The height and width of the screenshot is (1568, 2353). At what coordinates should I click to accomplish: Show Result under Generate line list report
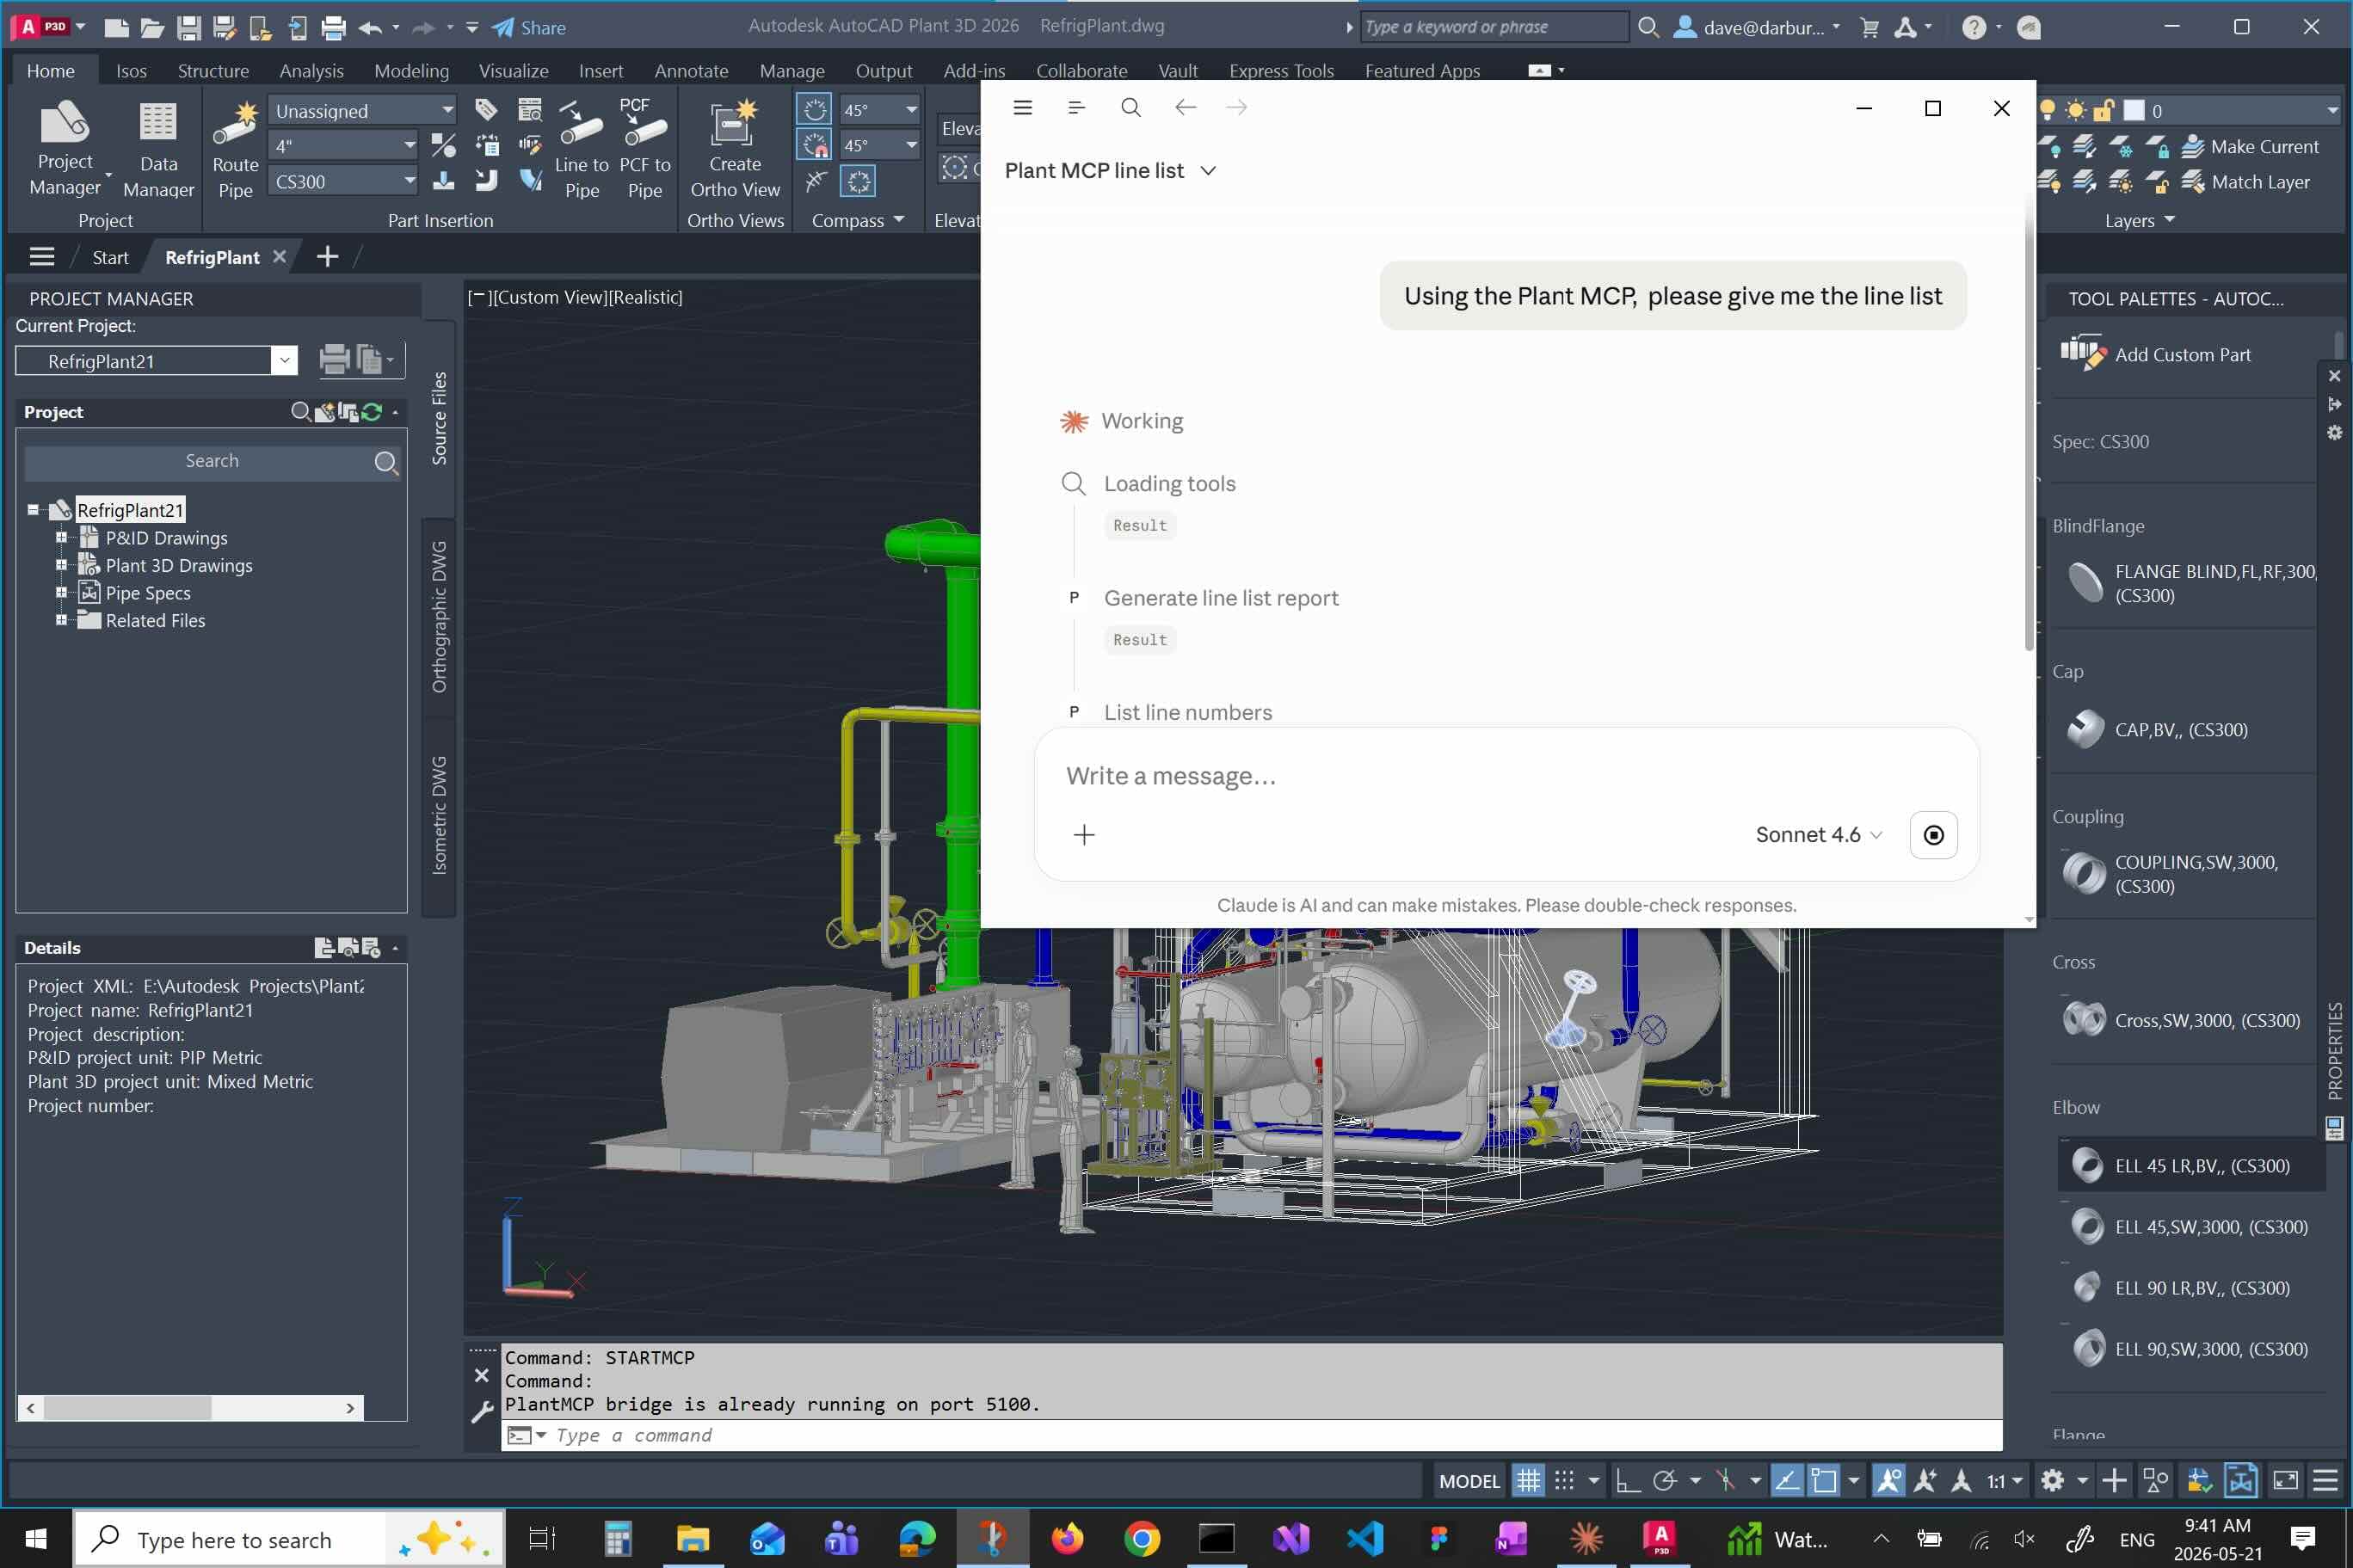tap(1139, 639)
